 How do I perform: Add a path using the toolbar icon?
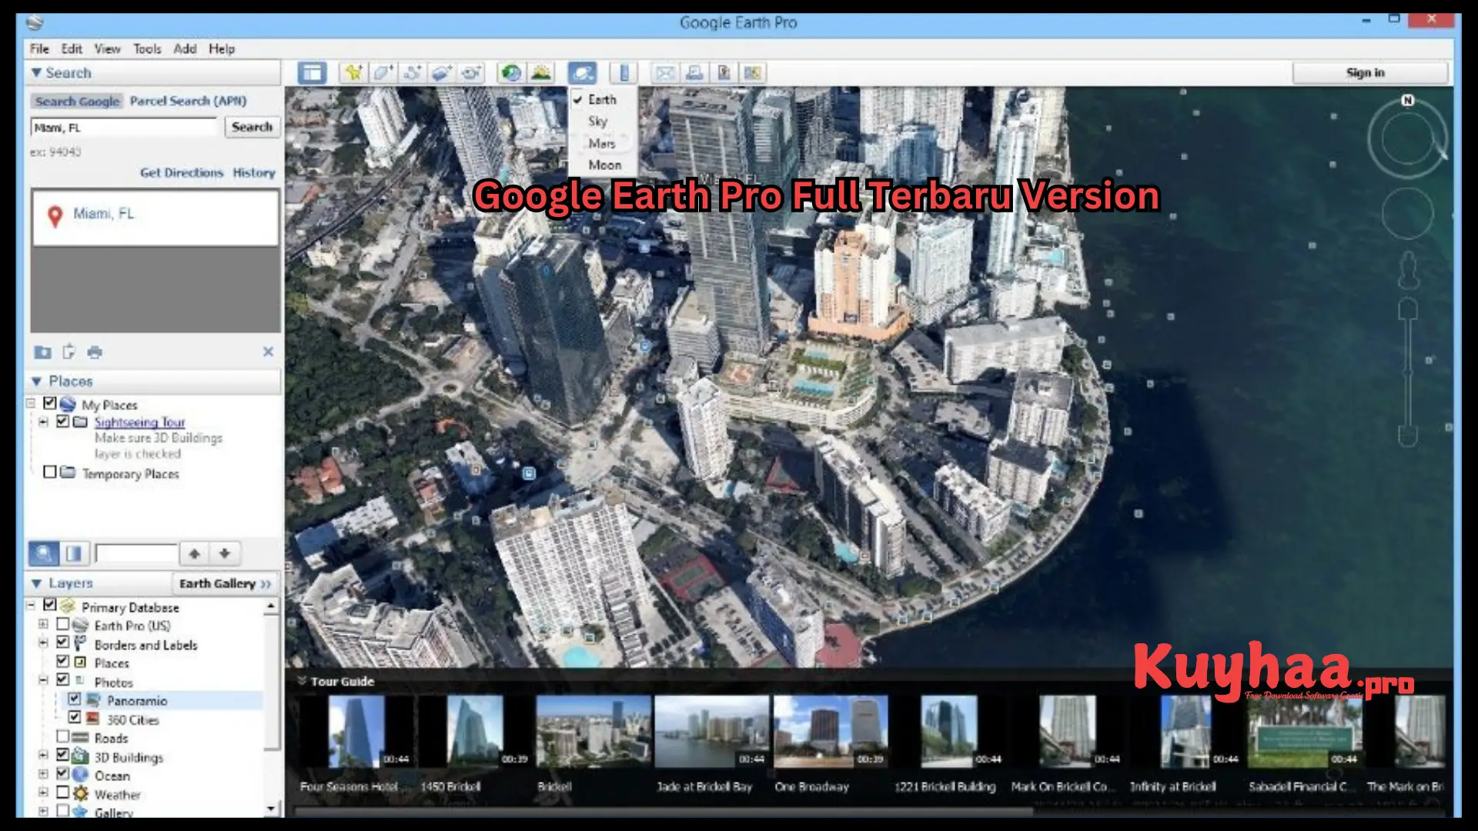click(412, 73)
